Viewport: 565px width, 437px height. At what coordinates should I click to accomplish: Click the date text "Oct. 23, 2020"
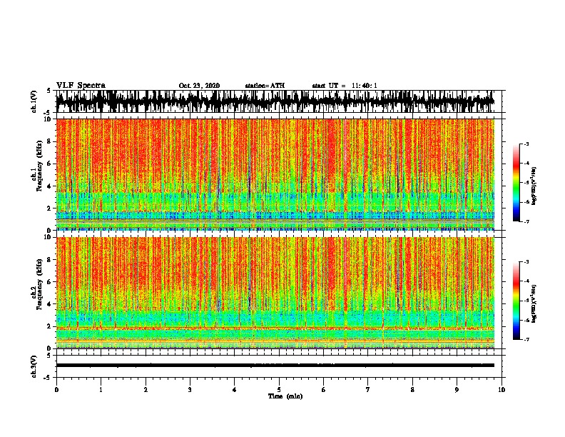199,86
